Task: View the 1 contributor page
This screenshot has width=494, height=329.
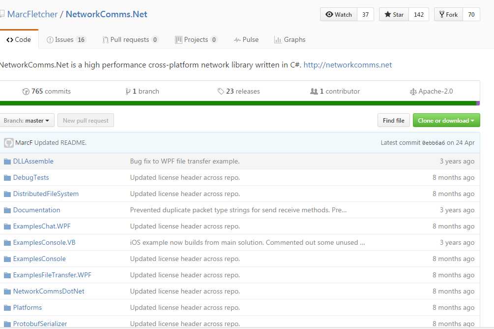Action: [x=335, y=91]
